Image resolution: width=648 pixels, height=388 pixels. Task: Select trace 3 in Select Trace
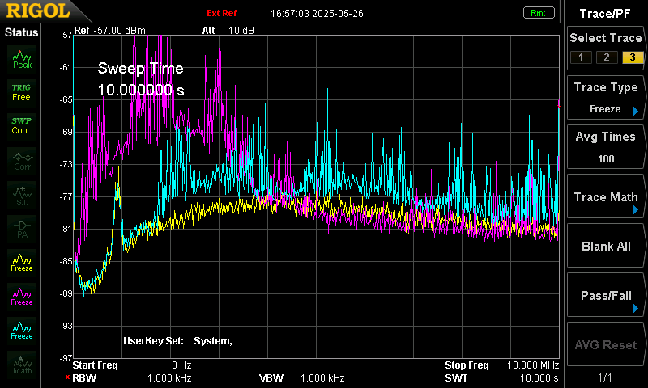[633, 57]
